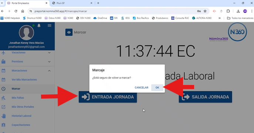Open the tab search dropdown arrow
This screenshot has height=133, width=254.
tap(2, 3)
